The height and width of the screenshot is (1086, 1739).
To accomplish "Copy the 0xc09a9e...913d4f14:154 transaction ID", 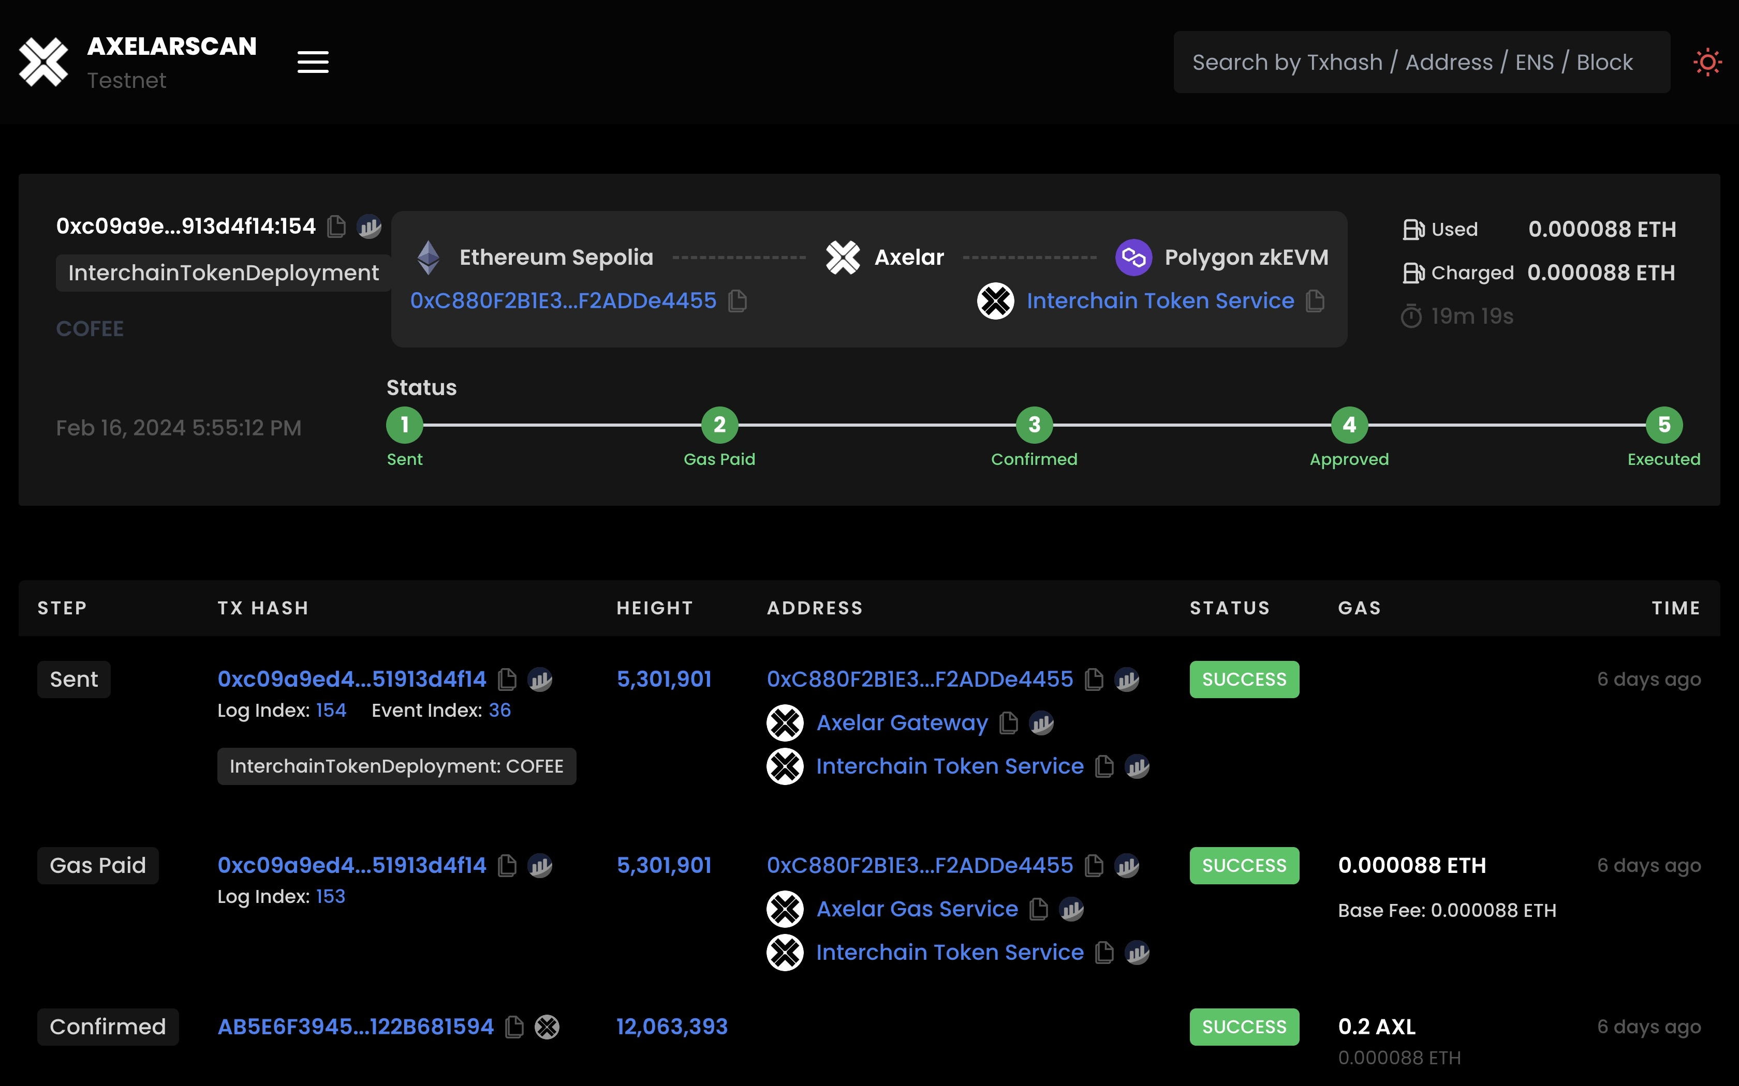I will coord(336,227).
